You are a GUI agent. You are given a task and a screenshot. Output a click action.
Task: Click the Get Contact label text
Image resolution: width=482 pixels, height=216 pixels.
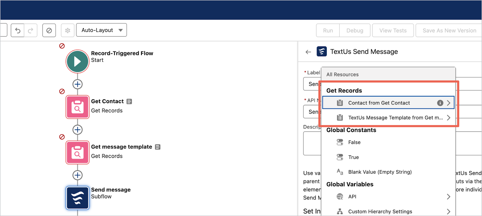107,101
